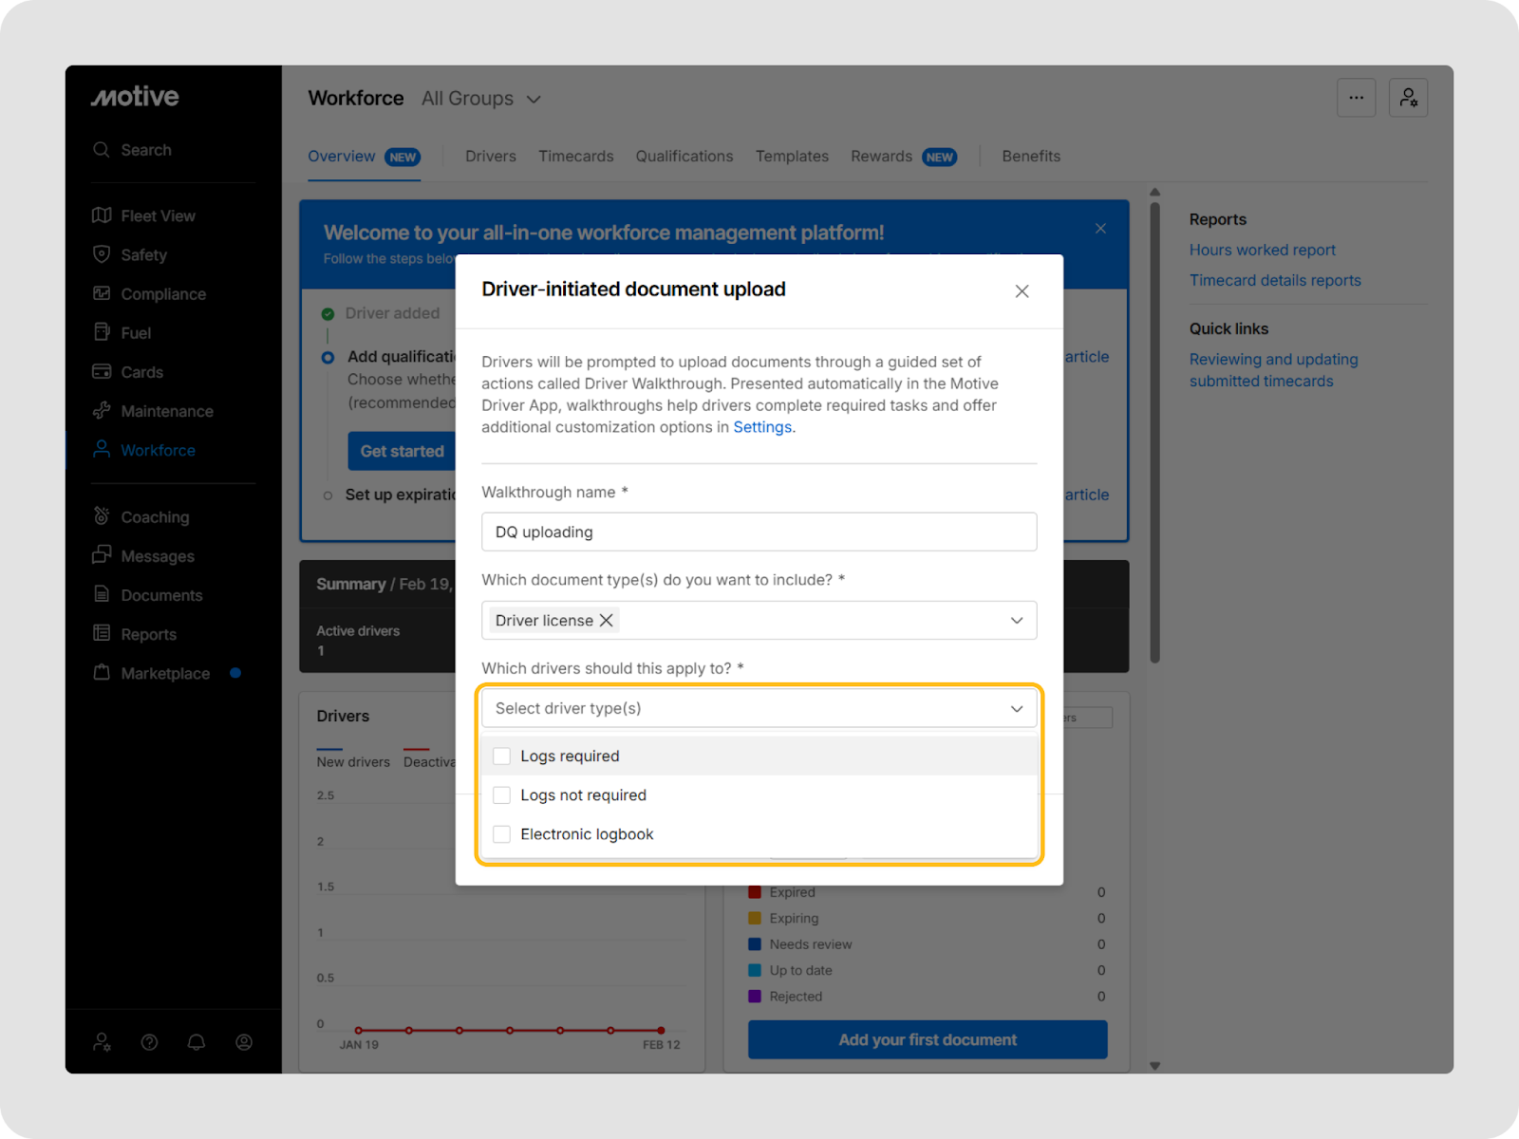1519x1139 pixels.
Task: Click the Workforce person icon
Action: (102, 450)
